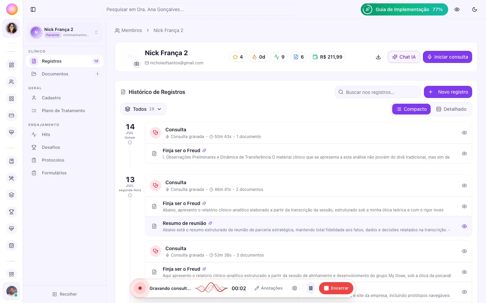Toggle eye icon for 14 JUL Consulta
The height and width of the screenshot is (303, 486).
coord(464,133)
